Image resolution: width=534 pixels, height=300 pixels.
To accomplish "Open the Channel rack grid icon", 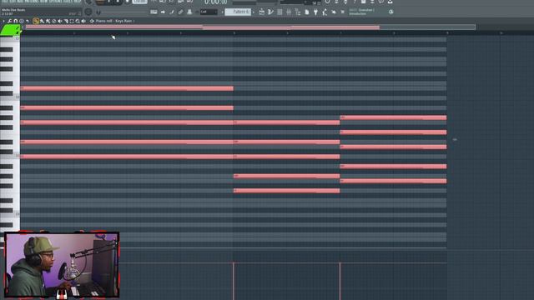I will click(x=280, y=12).
